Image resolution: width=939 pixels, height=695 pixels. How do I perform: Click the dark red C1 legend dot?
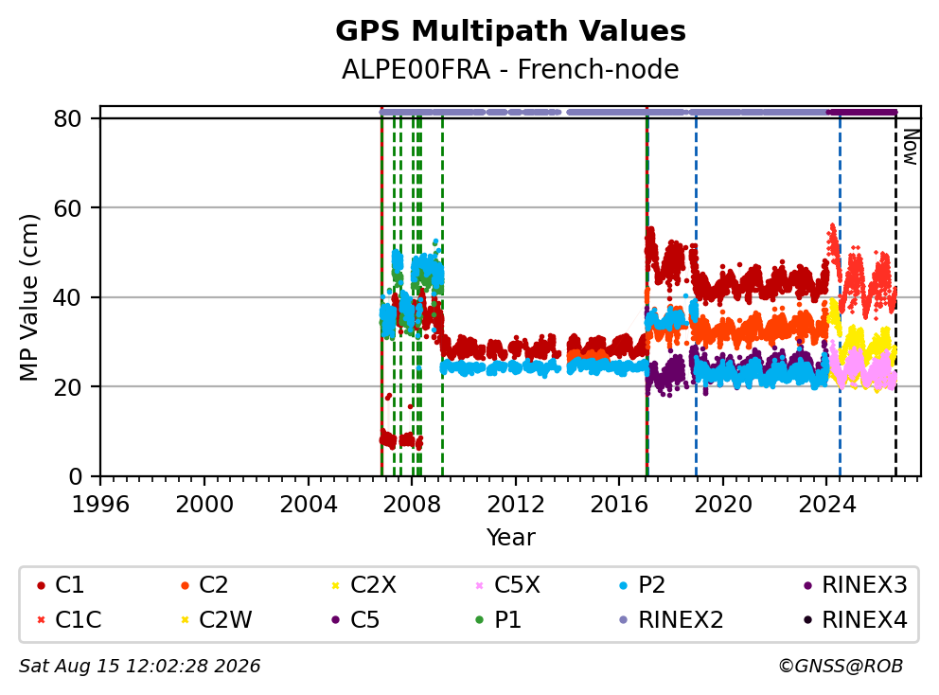(x=41, y=585)
